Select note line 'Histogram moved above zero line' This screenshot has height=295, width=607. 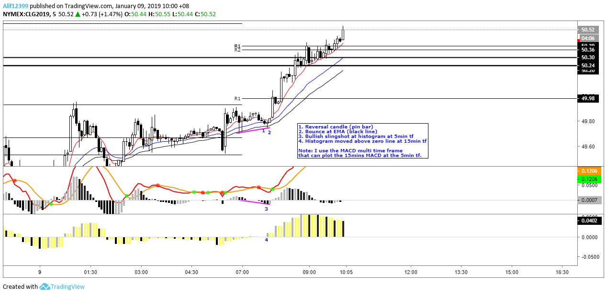(x=361, y=141)
